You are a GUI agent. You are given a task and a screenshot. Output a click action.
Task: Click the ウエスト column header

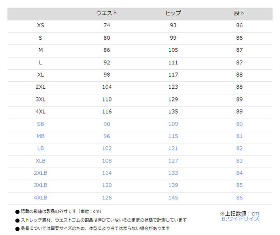coord(107,13)
